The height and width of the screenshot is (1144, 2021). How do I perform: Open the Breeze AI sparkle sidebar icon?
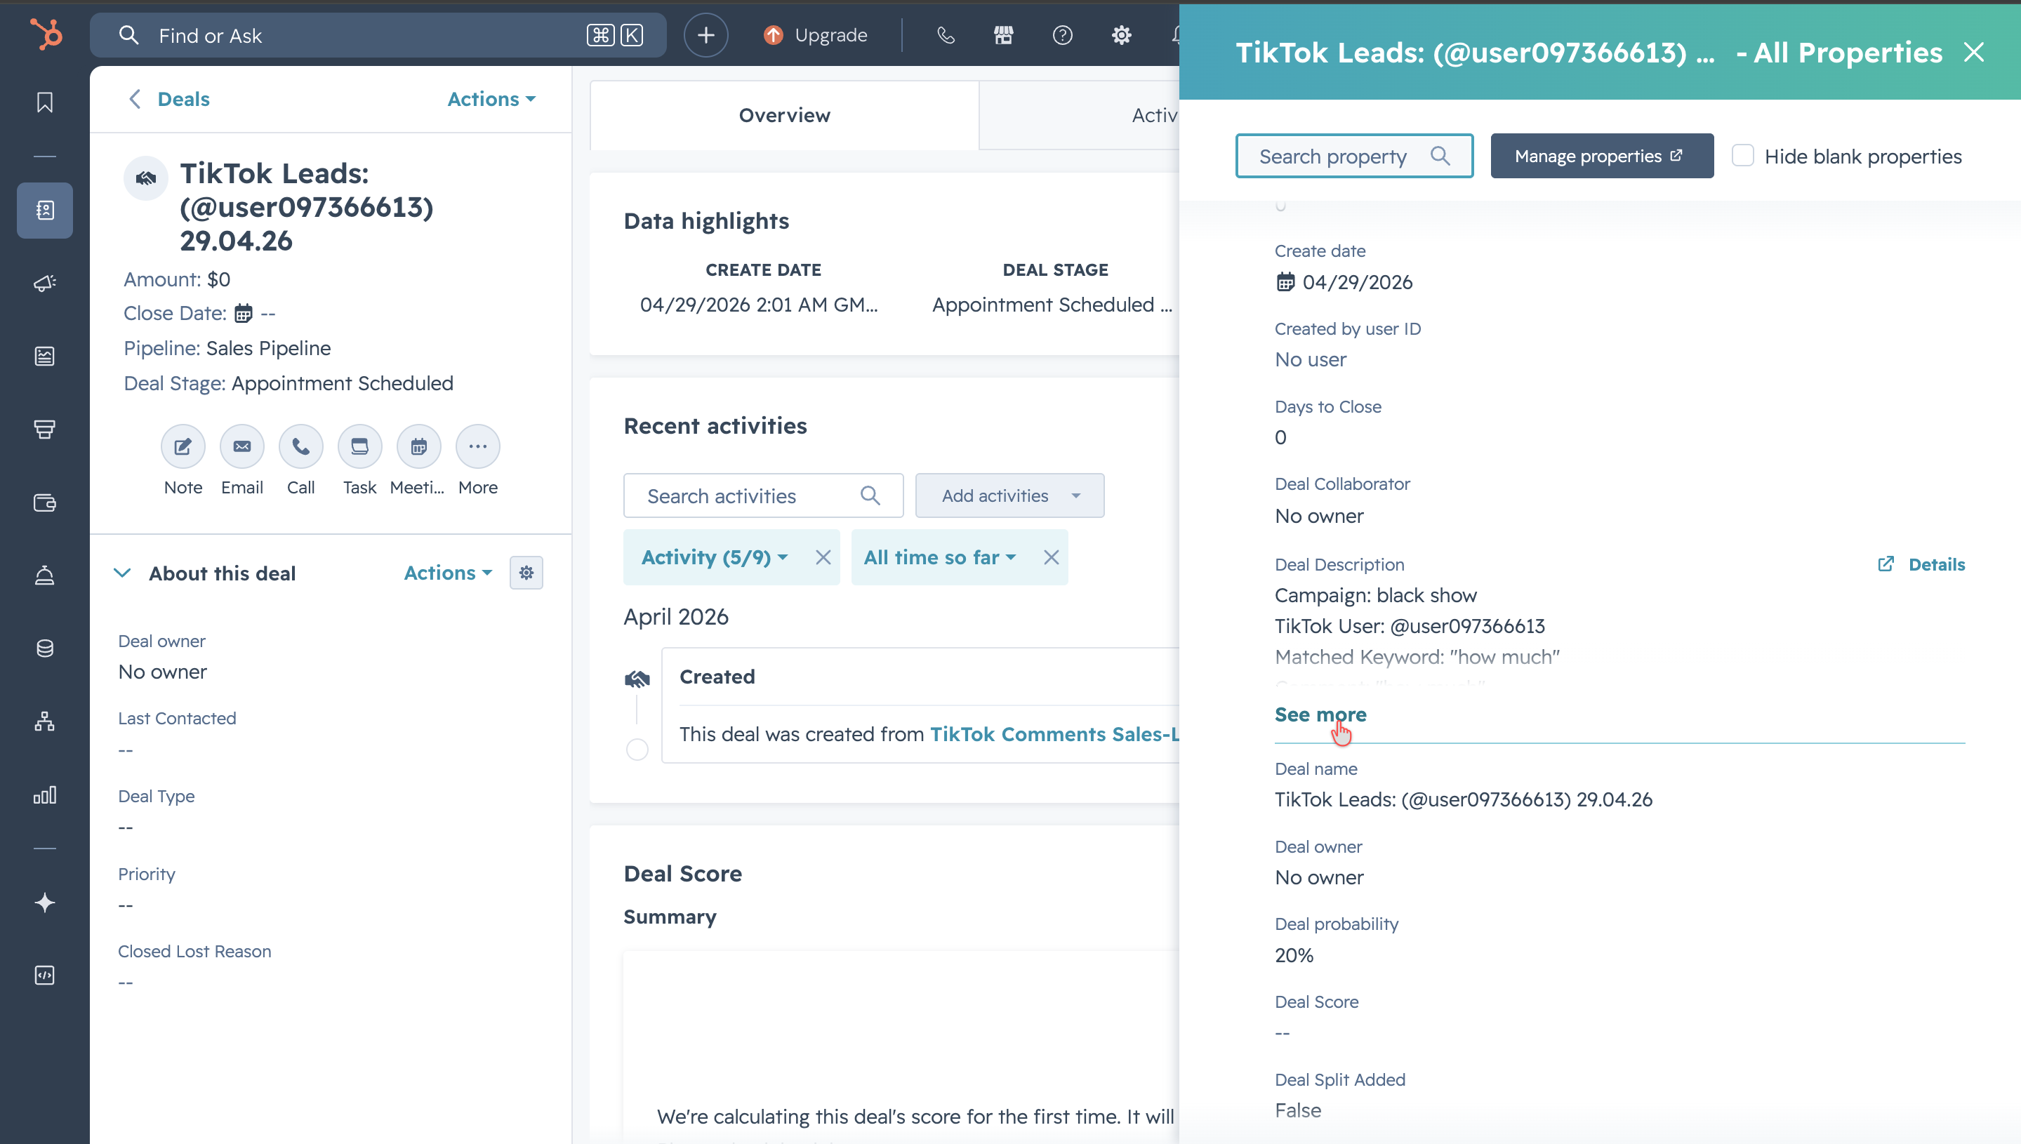click(45, 903)
